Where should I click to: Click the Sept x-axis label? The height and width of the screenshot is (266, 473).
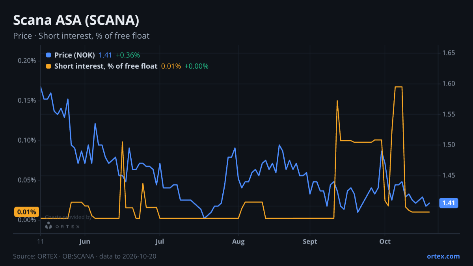coord(310,242)
